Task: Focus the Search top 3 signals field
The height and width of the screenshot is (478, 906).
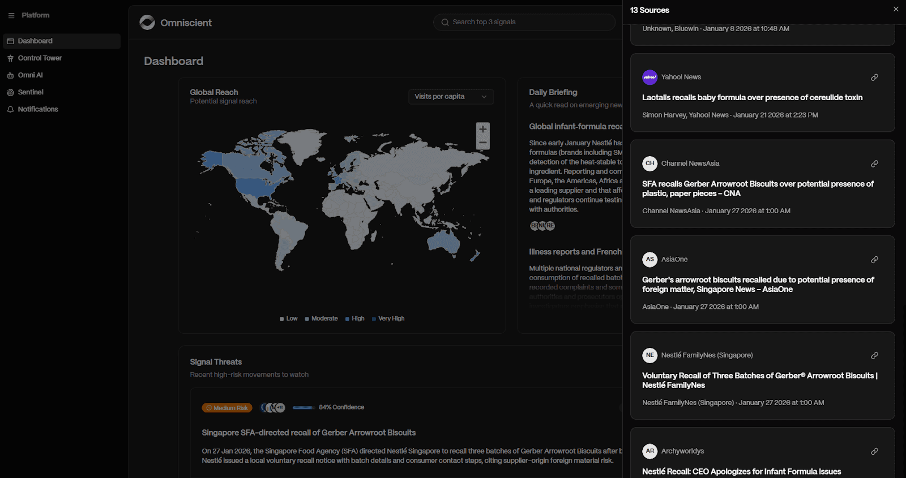Action: [524, 22]
